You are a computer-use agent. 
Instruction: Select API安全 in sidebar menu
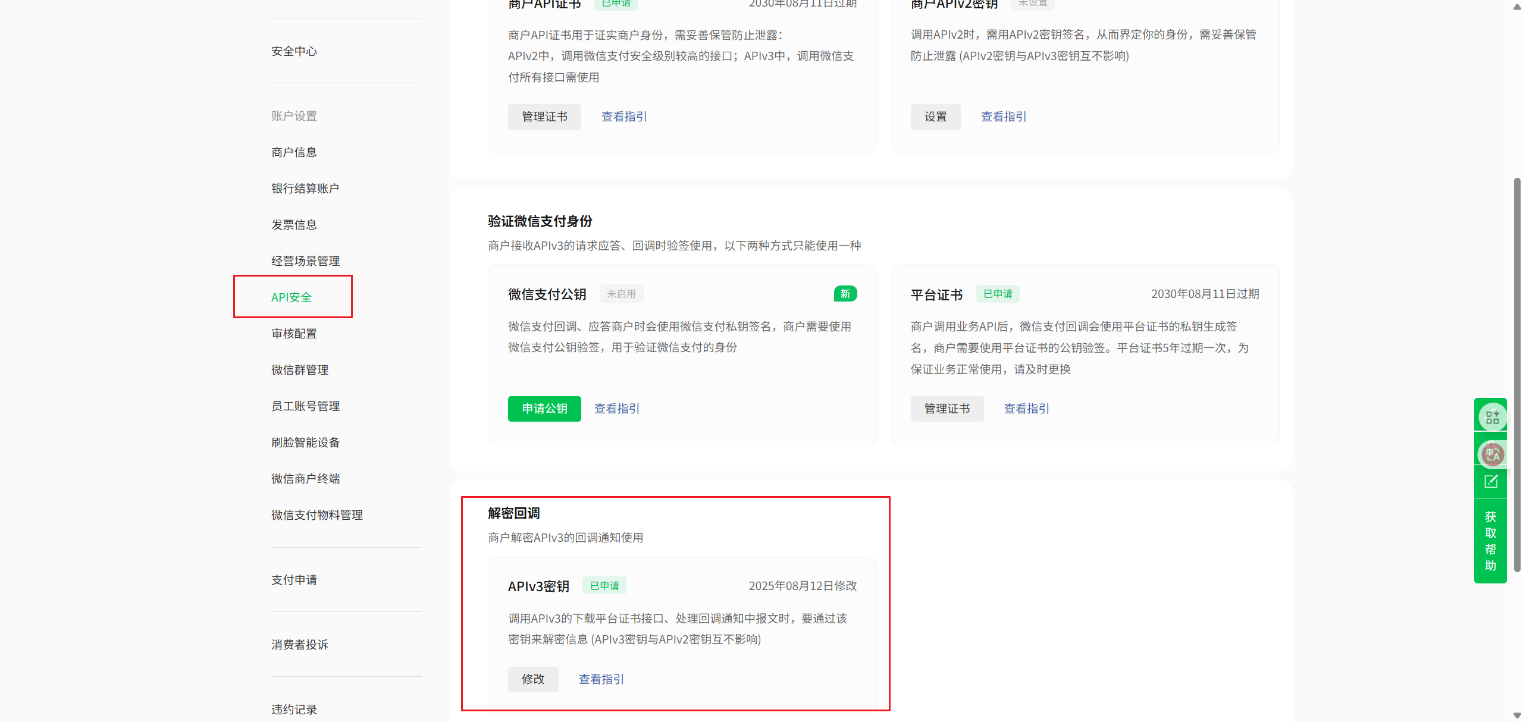click(x=292, y=297)
